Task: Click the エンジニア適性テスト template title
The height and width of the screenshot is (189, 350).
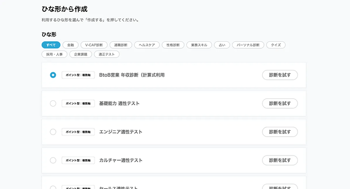Action: [x=120, y=132]
